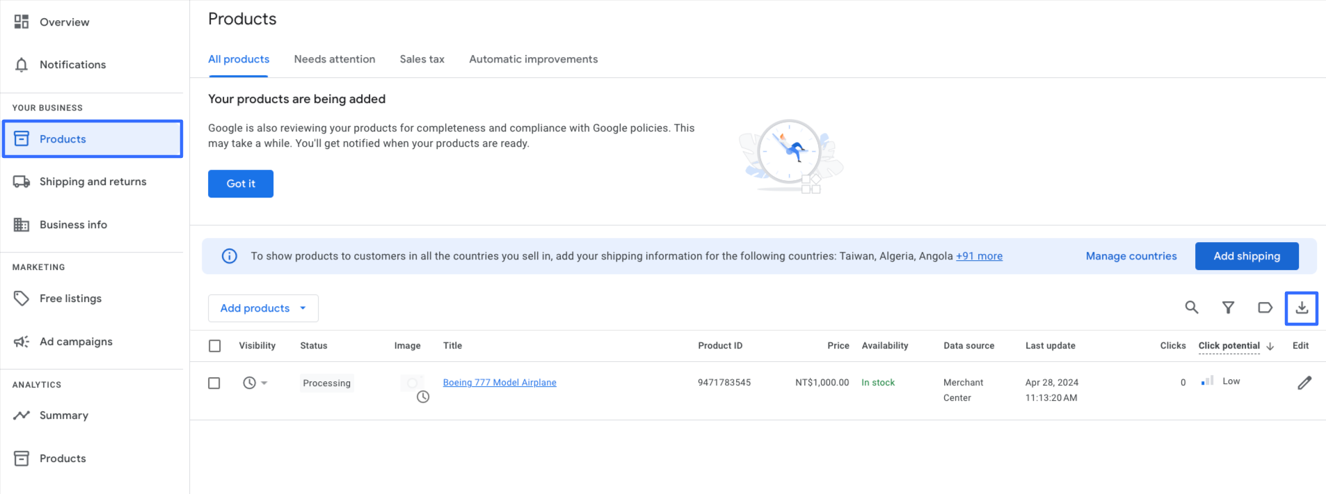Screen dimensions: 1326x494
Task: Open Ad campaigns in sidebar
Action: pyautogui.click(x=76, y=342)
